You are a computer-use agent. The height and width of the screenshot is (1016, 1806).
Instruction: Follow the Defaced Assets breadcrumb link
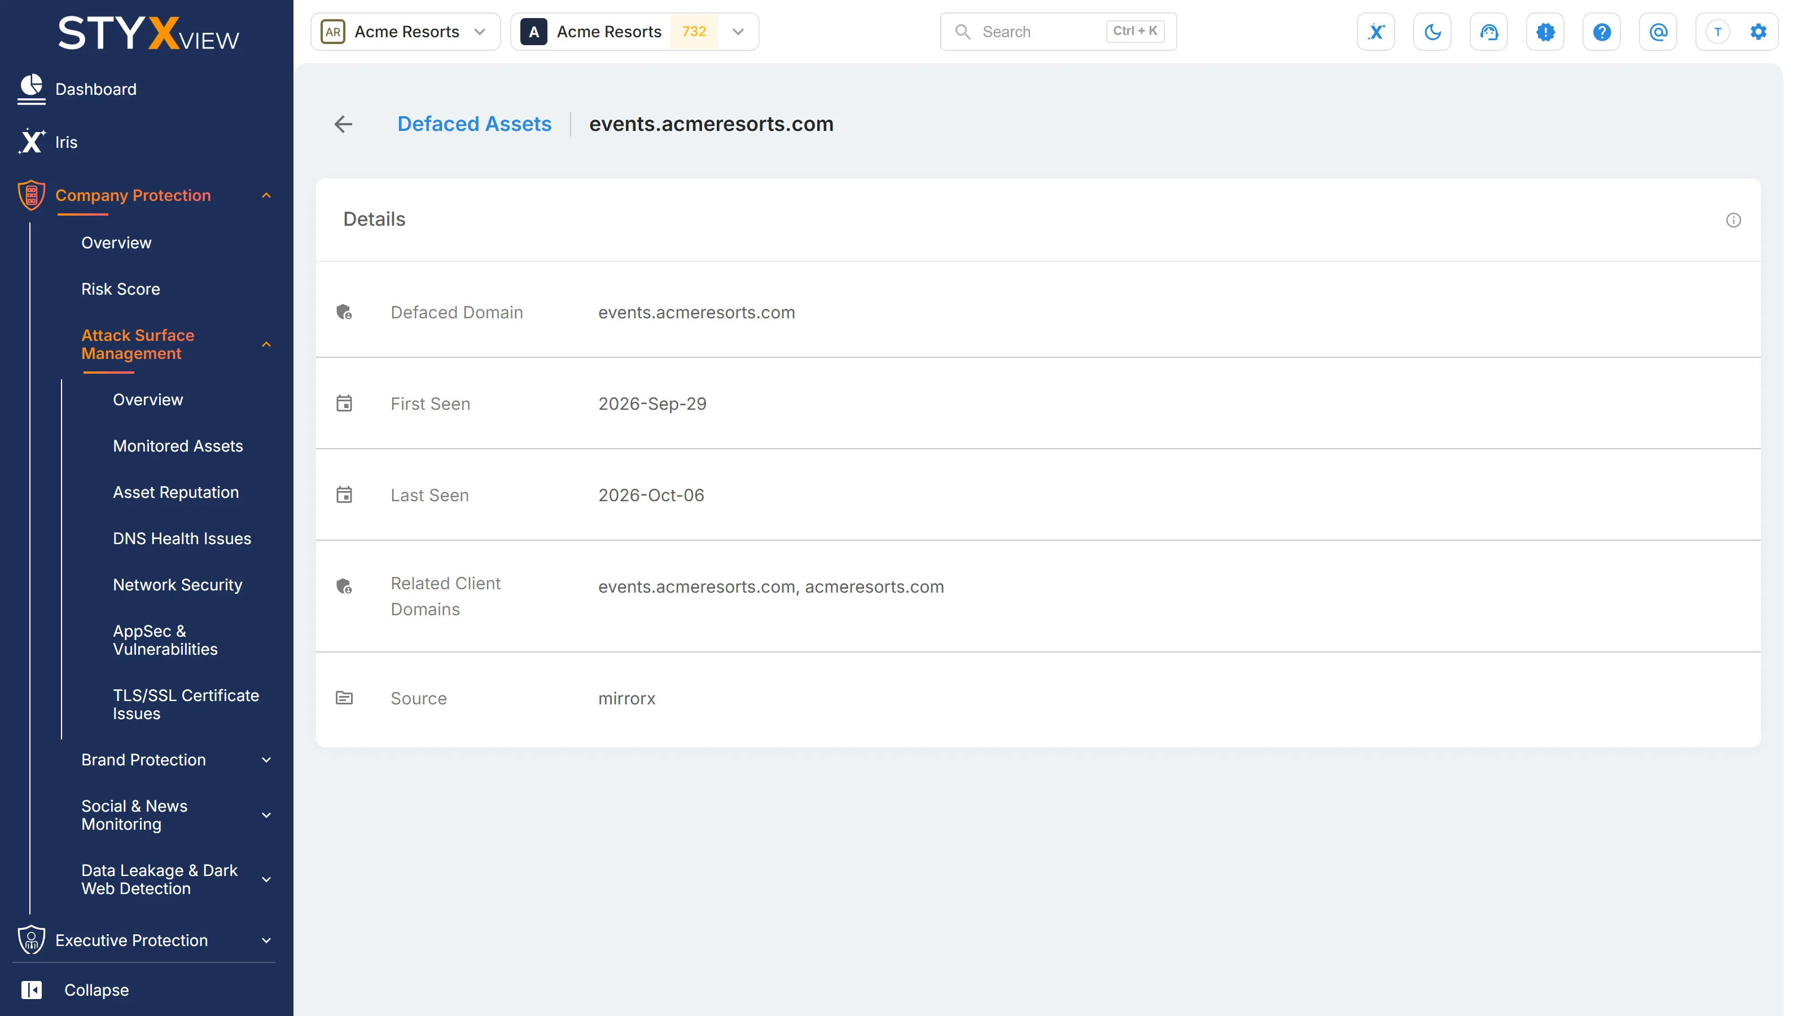pos(474,124)
